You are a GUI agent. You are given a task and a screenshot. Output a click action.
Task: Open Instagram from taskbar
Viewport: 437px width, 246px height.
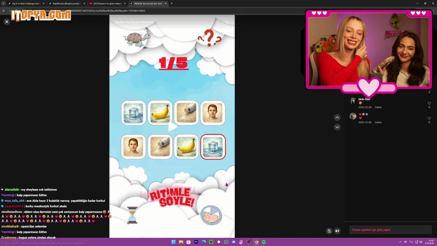(x=241, y=242)
